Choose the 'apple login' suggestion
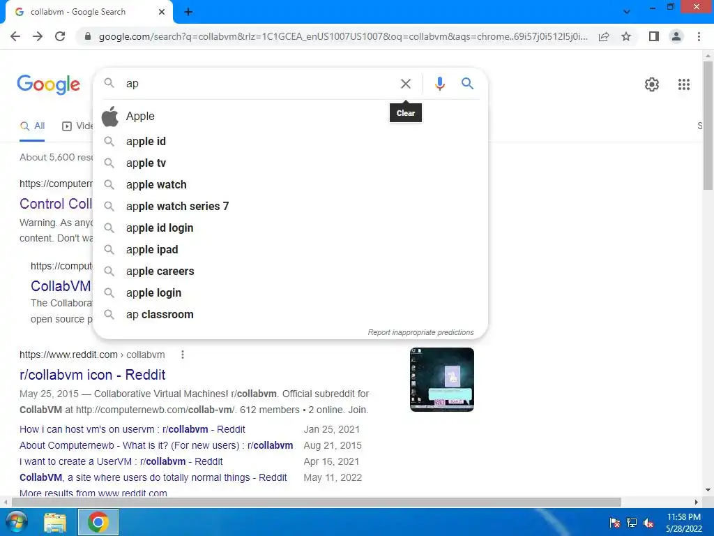Image resolution: width=714 pixels, height=536 pixels. coord(290,293)
